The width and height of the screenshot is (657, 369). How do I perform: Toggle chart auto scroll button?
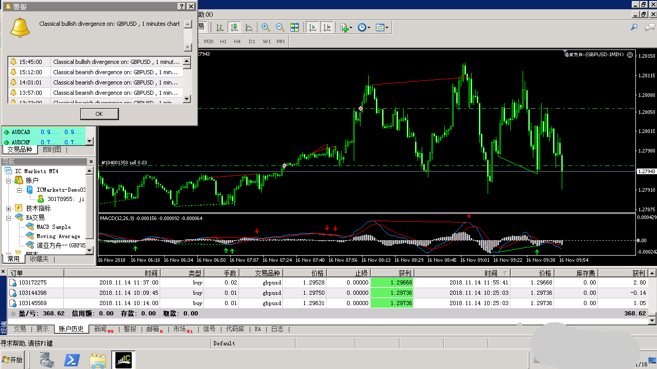[312, 27]
